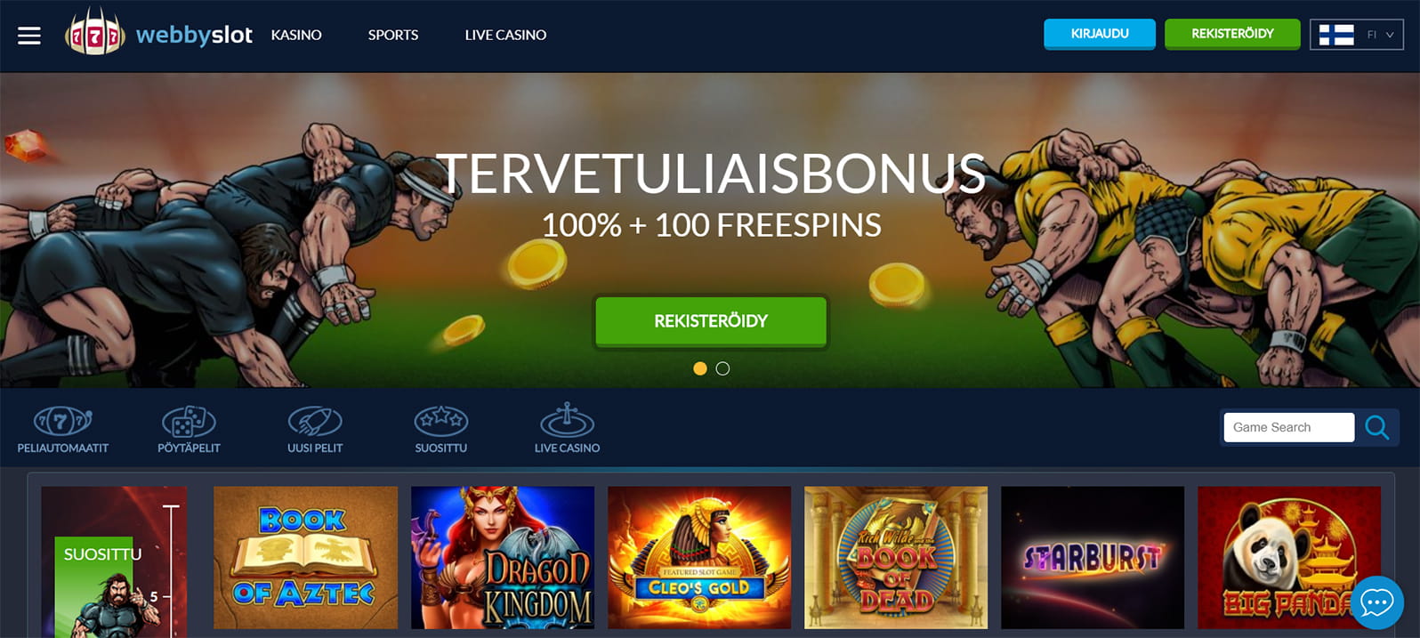The image size is (1420, 638).
Task: Open the Kasino menu item
Action: point(296,35)
